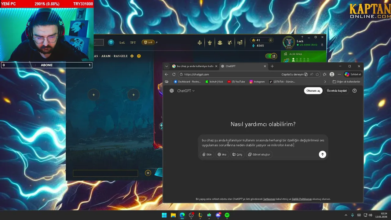The height and width of the screenshot is (220, 391).
Task: Focus the ChatGPT message text box
Action: click(x=263, y=143)
